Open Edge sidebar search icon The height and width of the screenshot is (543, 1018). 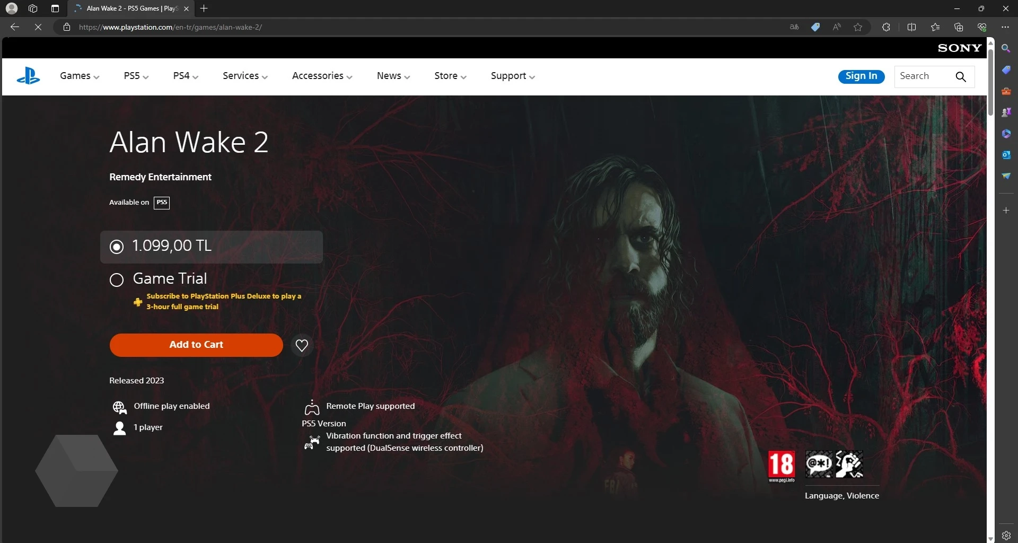[1006, 48]
